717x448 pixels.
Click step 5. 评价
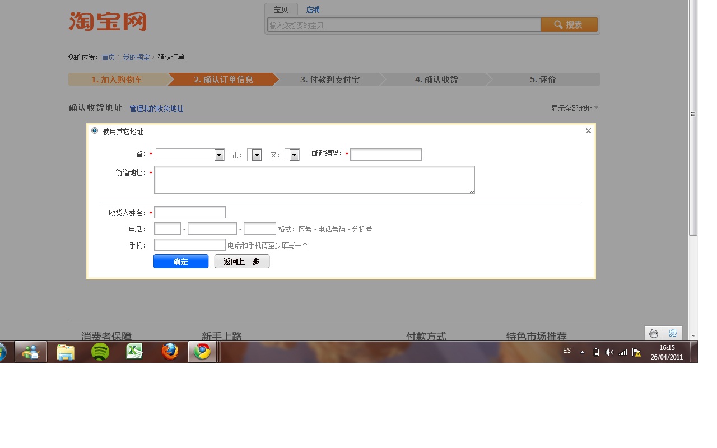[543, 80]
